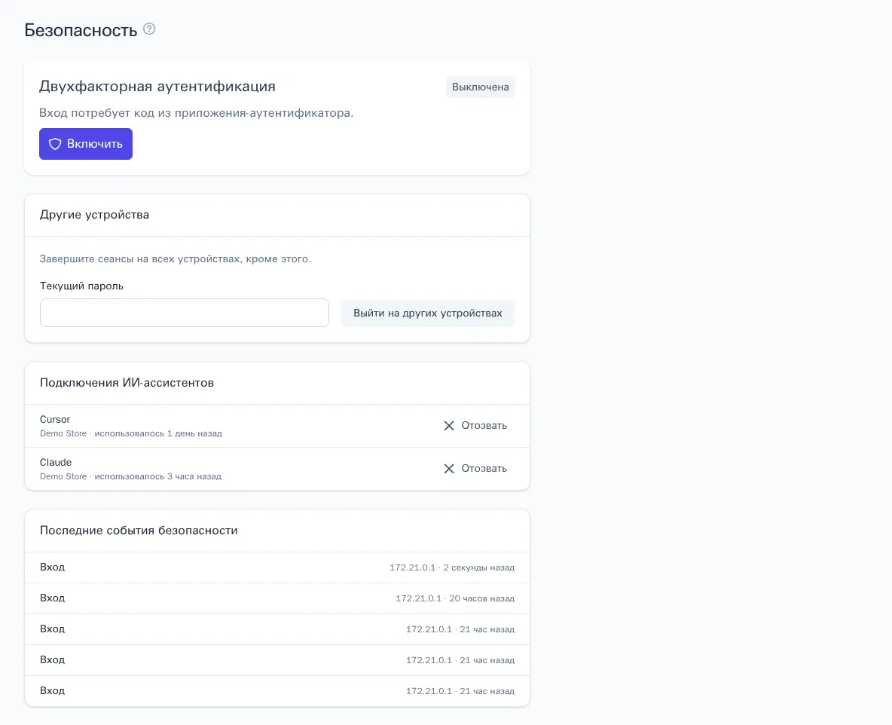Select the Двухфакторная аутентификация heading
This screenshot has width=892, height=725.
coord(157,87)
